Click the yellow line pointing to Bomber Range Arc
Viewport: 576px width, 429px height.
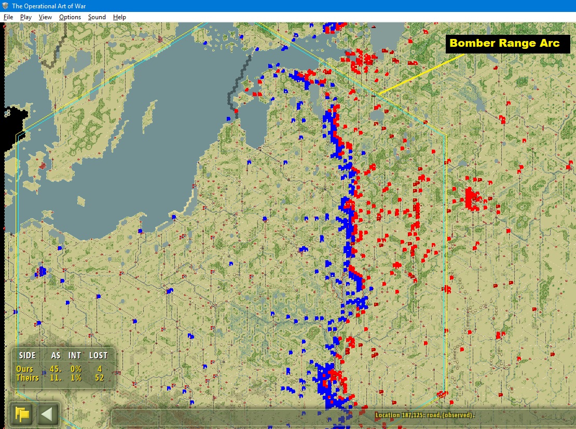click(x=420, y=74)
